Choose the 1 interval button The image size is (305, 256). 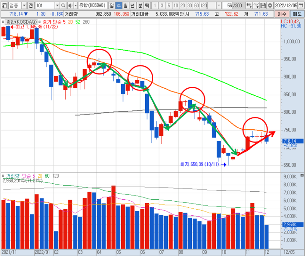155,5
